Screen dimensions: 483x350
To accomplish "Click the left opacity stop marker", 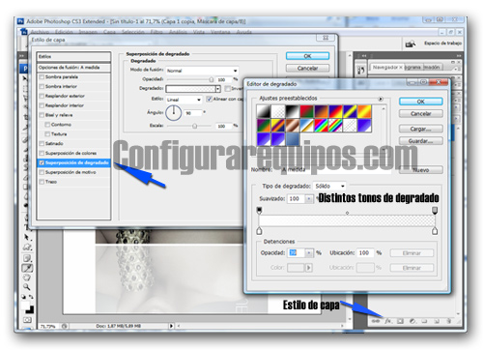I will pos(259,211).
